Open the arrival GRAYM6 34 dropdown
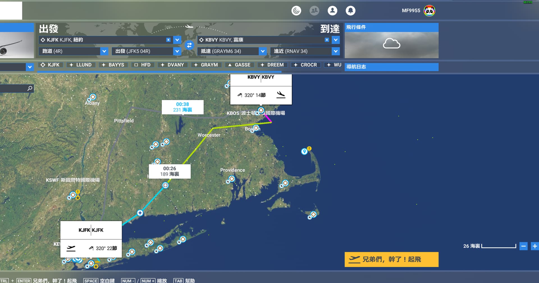This screenshot has width=539, height=283. [262, 51]
